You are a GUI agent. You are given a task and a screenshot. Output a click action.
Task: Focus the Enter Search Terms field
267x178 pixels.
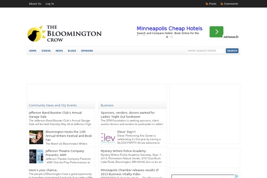205,51
